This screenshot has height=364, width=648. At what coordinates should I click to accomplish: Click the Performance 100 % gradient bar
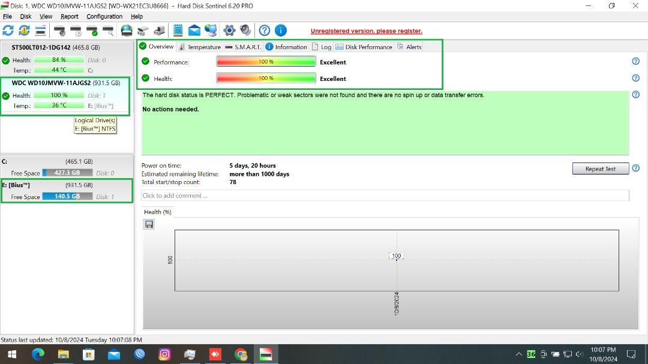tap(266, 62)
